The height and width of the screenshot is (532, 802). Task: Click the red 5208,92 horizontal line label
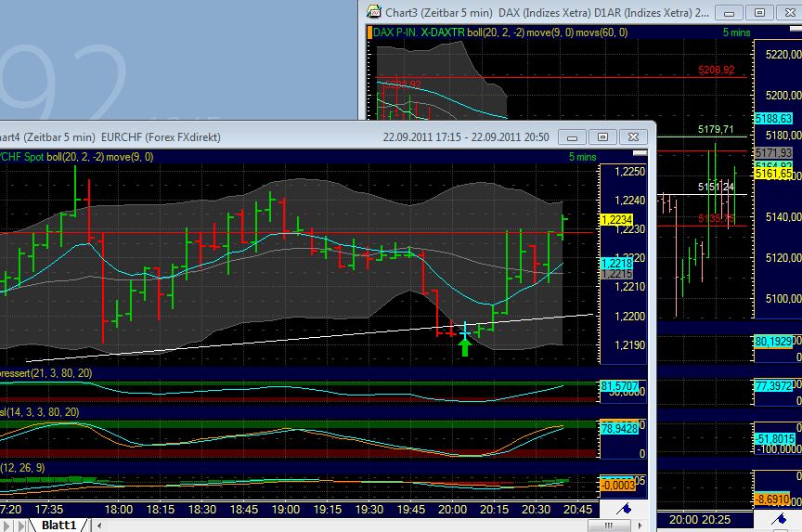pyautogui.click(x=715, y=70)
